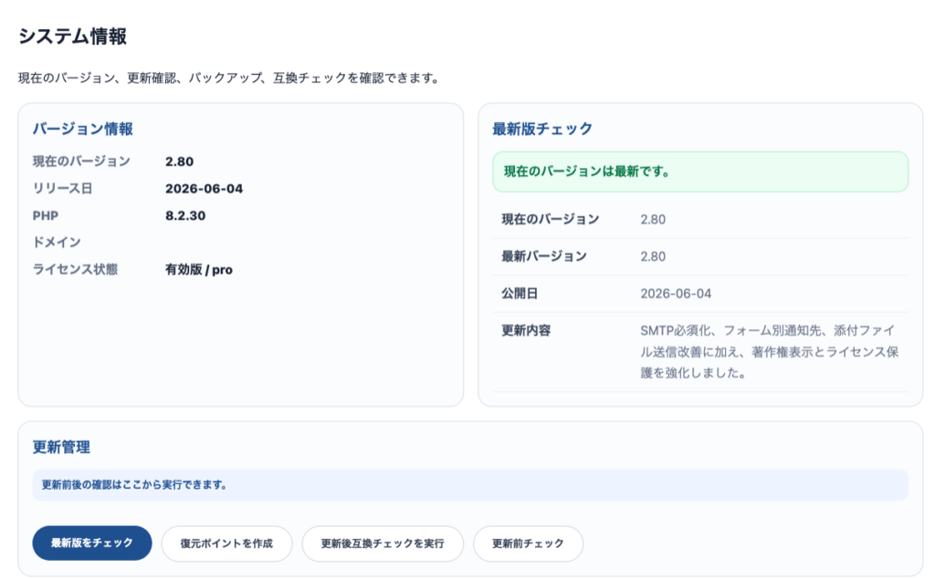This screenshot has width=935, height=579.
Task: Click the 最新バージョン row label
Action: [x=544, y=256]
